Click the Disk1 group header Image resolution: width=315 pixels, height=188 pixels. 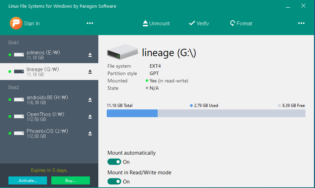point(14,42)
